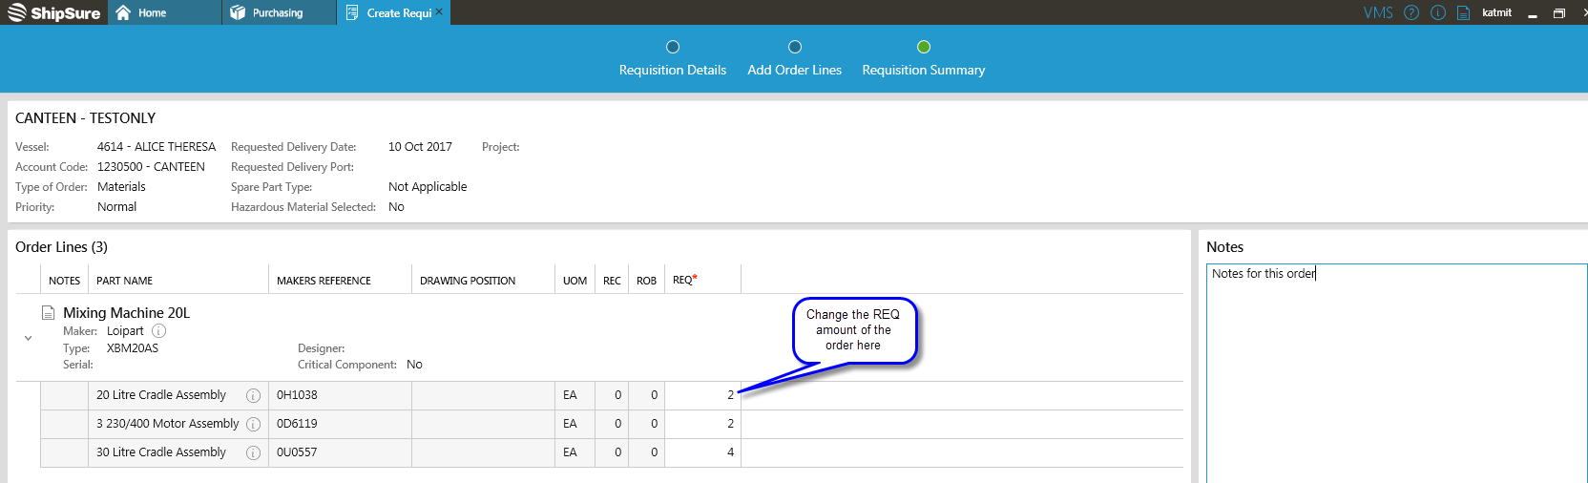
Task: Click the Mixing Machine 20L notes icon
Action: pos(48,313)
